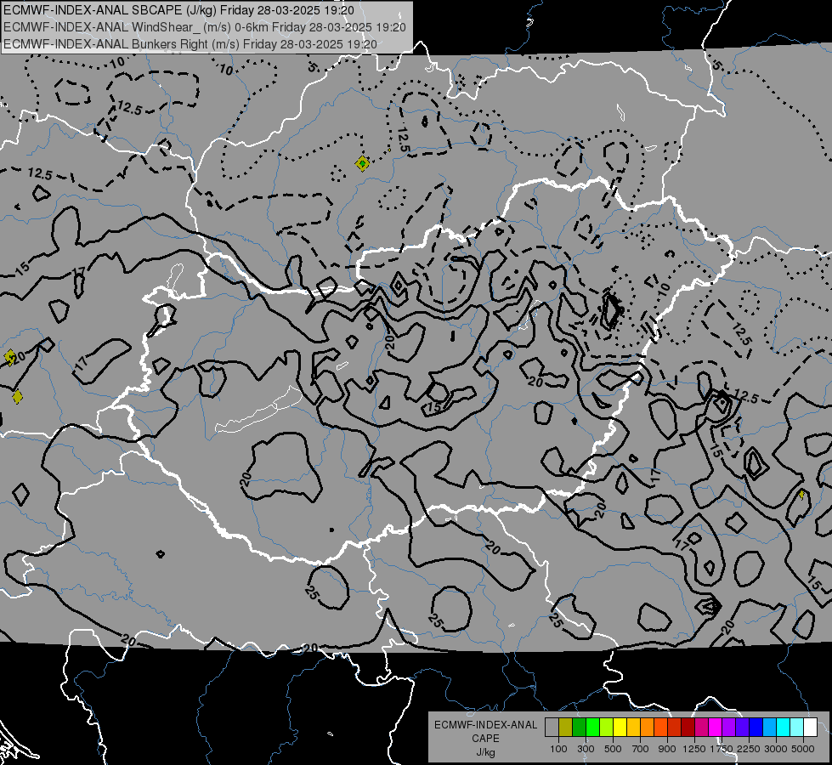Select the yellow-green legend swatch
Viewport: 832px width, 765px height.
607,728
